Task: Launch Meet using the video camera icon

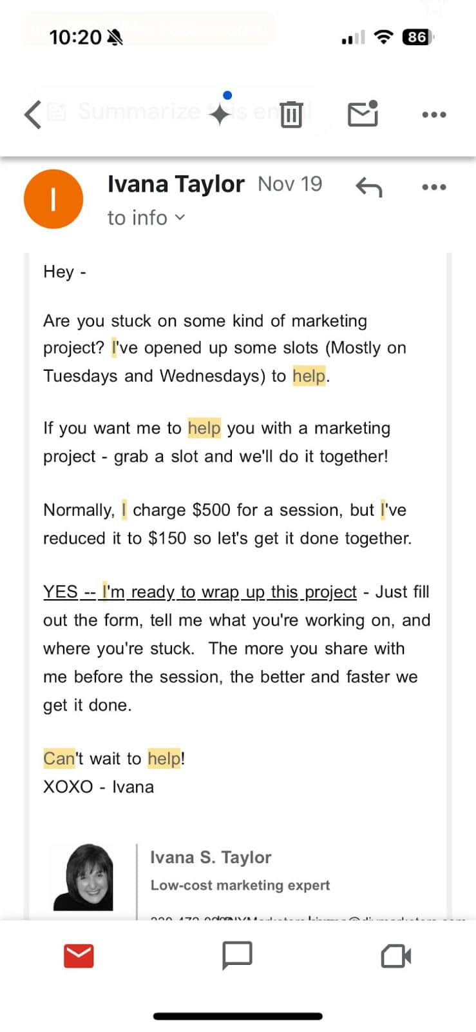Action: 396,957
